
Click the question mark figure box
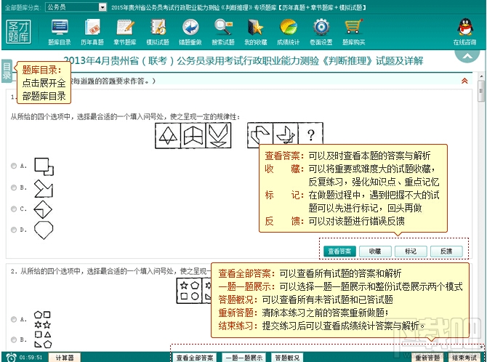click(310, 135)
